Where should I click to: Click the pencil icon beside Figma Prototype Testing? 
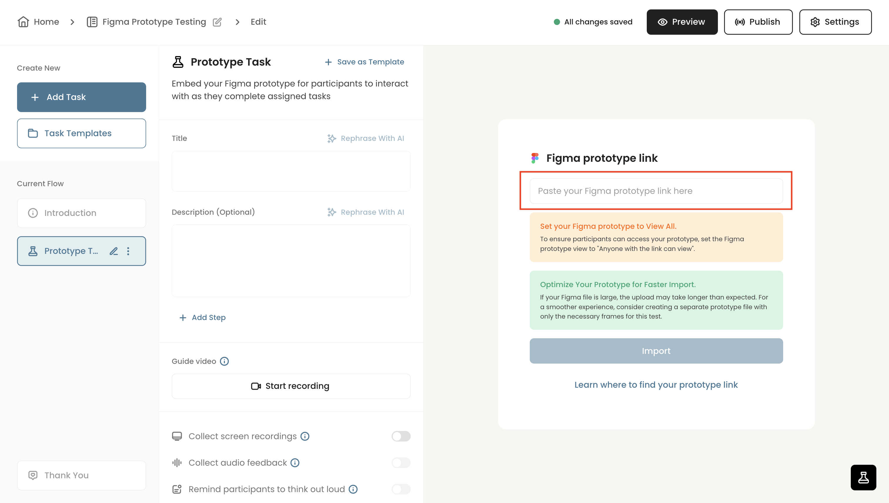click(x=217, y=22)
